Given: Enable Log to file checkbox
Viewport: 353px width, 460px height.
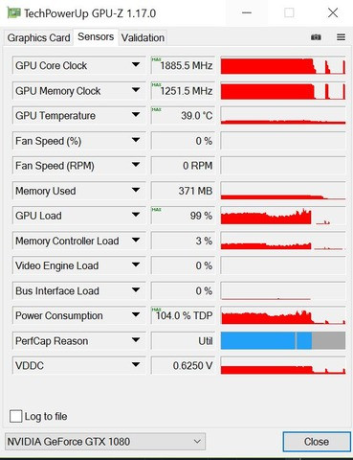Looking at the screenshot, I should 15,416.
